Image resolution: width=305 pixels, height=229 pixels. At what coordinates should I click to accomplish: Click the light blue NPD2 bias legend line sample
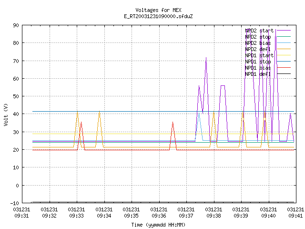coord(284,42)
